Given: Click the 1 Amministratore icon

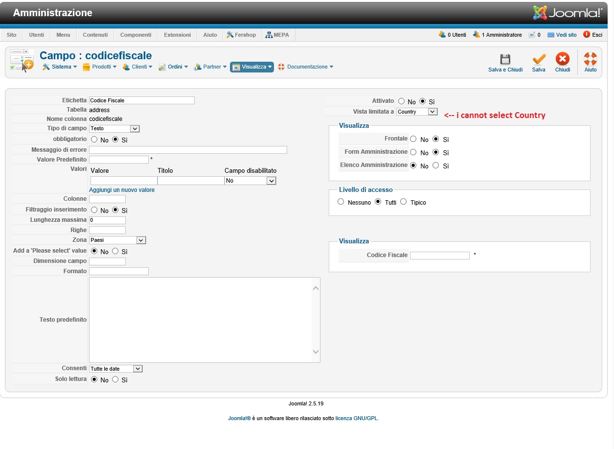Looking at the screenshot, I should (x=477, y=35).
